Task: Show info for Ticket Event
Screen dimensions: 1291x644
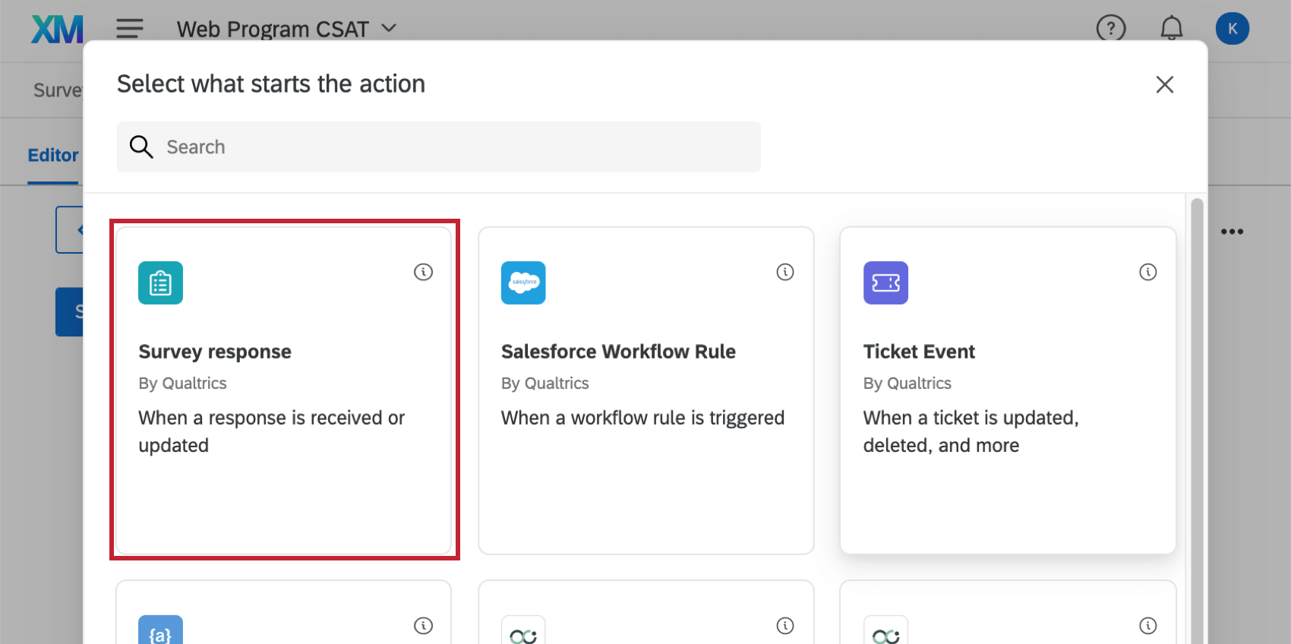Action: [x=1147, y=272]
